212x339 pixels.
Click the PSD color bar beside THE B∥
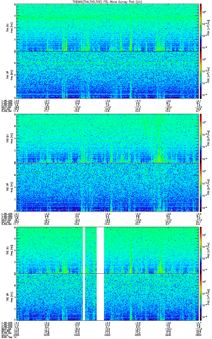201,297
